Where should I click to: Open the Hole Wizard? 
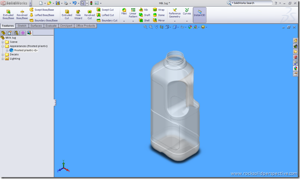click(x=78, y=14)
